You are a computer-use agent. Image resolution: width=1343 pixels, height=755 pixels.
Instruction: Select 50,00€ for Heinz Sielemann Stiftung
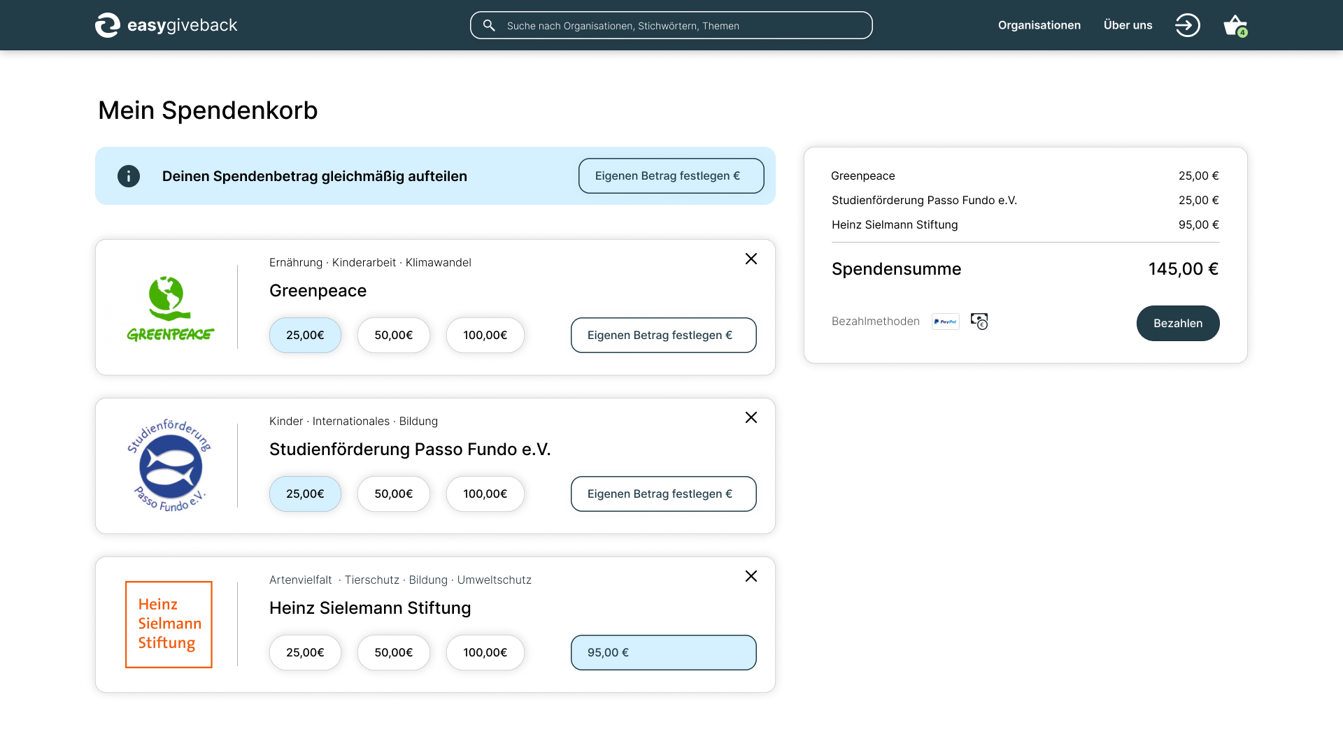coord(394,653)
